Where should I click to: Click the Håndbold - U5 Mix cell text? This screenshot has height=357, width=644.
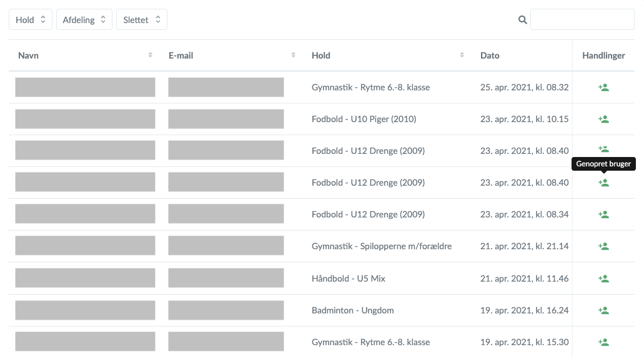348,278
